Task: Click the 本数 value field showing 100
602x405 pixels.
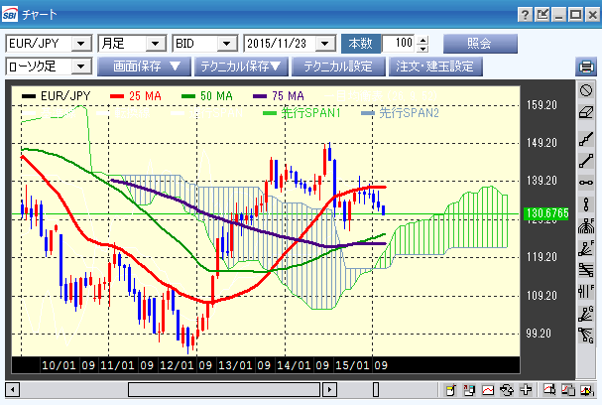Action: 398,44
